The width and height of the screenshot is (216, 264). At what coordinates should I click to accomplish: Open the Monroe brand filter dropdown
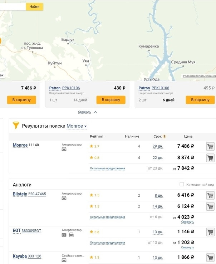tap(77, 126)
